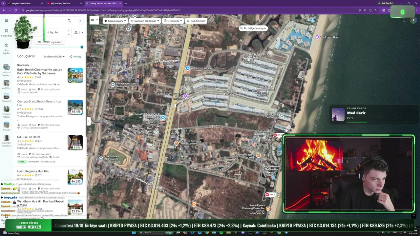Click Toyota Petchburi map pin
420x236 pixels.
[x=163, y=117]
